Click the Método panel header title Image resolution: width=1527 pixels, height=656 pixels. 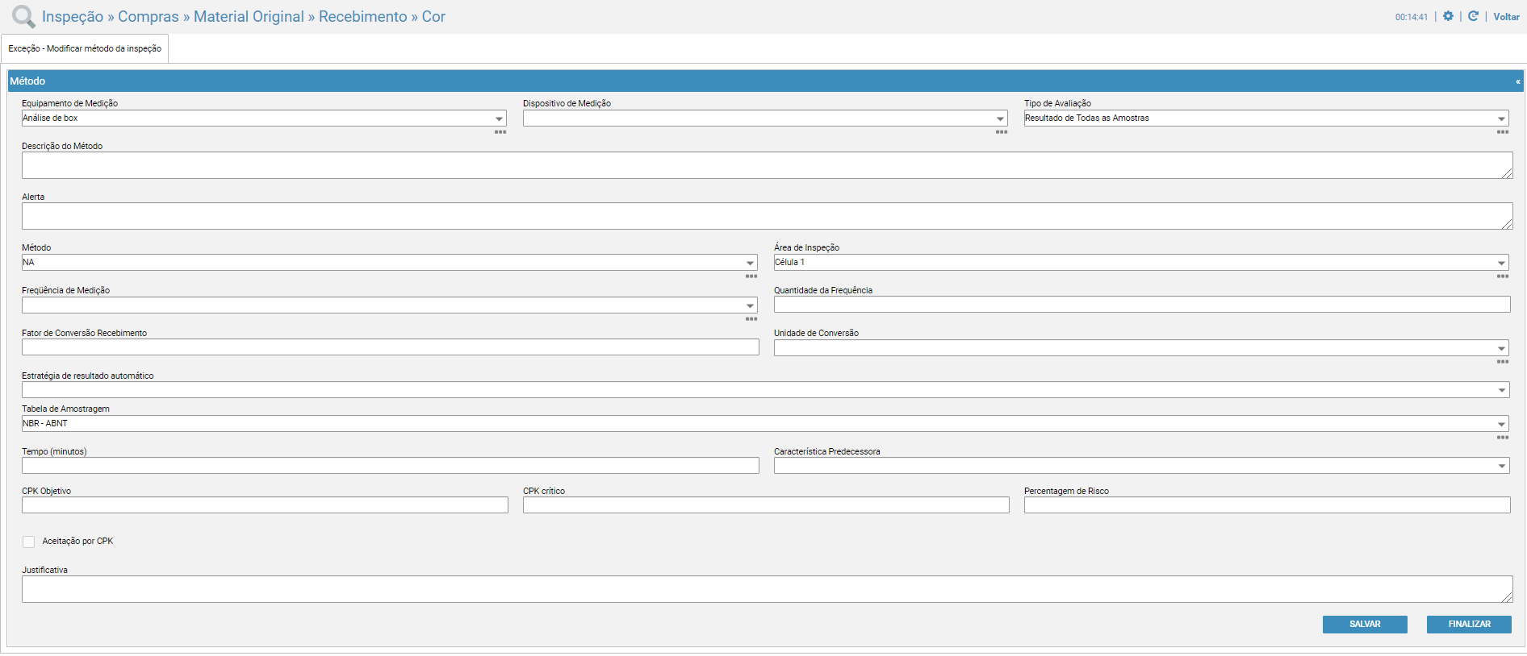point(27,81)
